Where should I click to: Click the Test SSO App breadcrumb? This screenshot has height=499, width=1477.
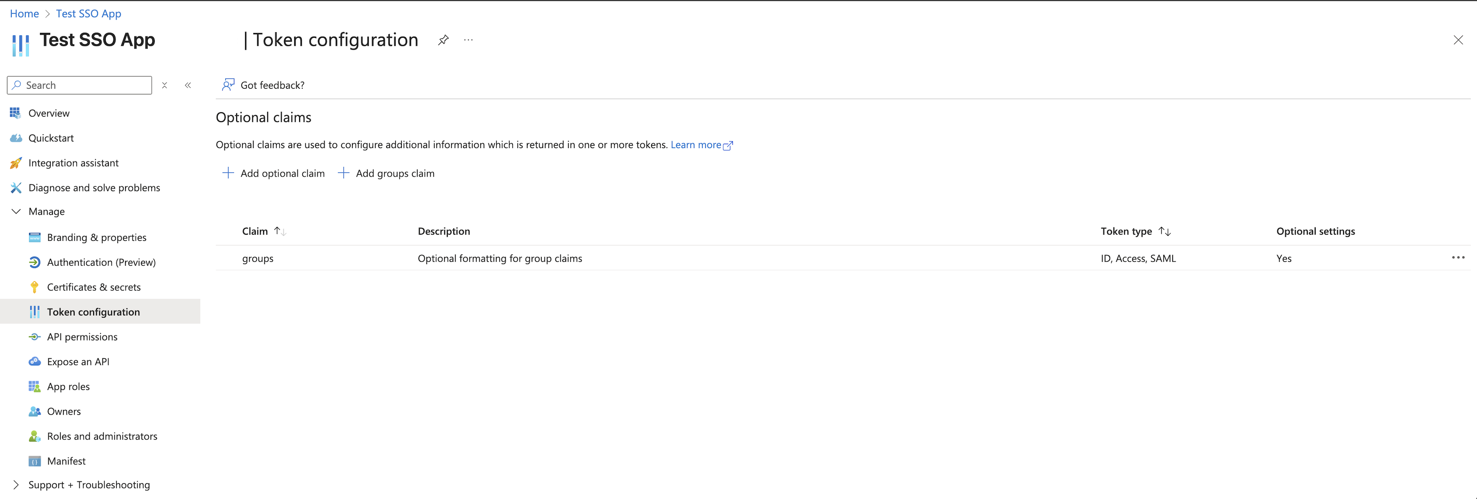pos(88,13)
